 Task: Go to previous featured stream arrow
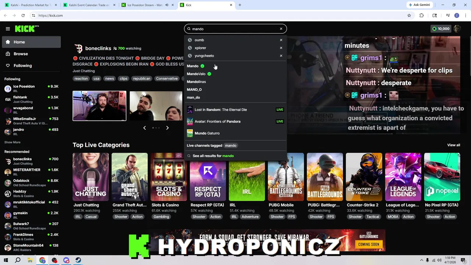pos(144,128)
